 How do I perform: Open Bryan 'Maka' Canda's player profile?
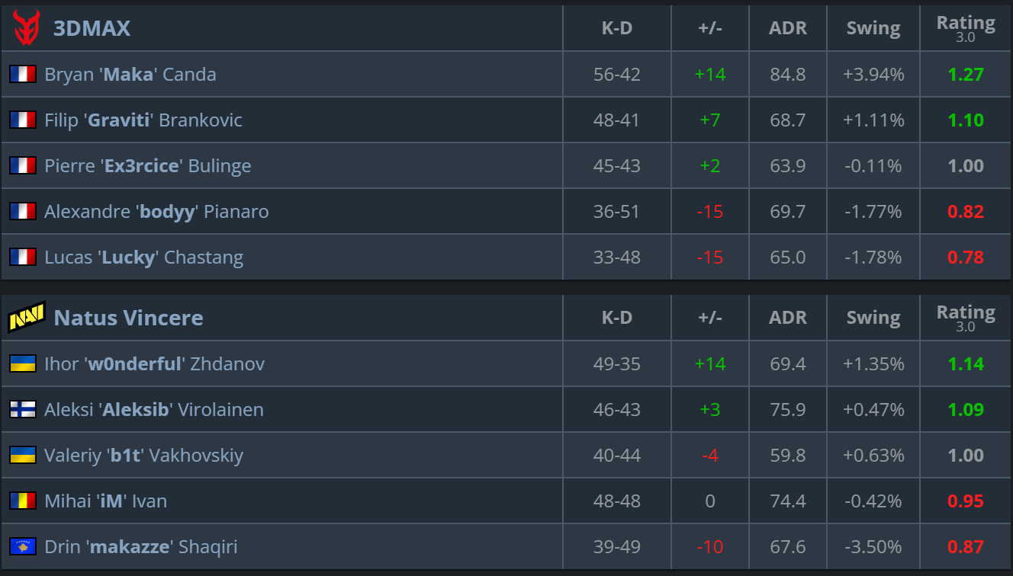pyautogui.click(x=130, y=74)
